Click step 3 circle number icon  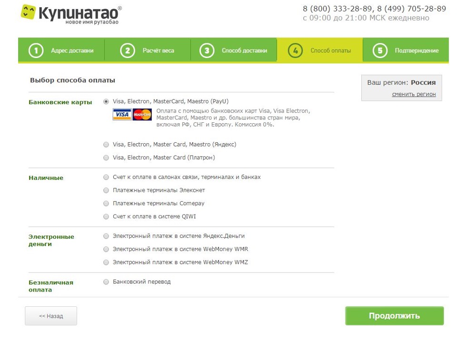point(207,50)
